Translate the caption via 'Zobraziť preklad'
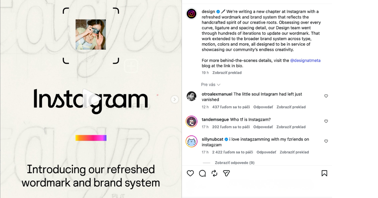 227,73
